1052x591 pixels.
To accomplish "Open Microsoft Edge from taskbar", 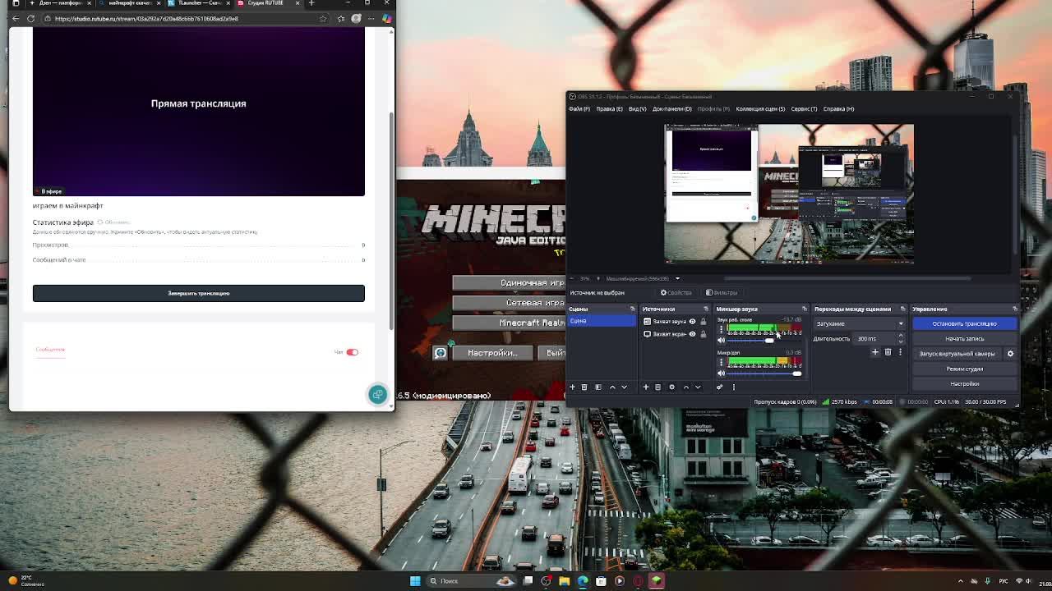I will coord(583,581).
